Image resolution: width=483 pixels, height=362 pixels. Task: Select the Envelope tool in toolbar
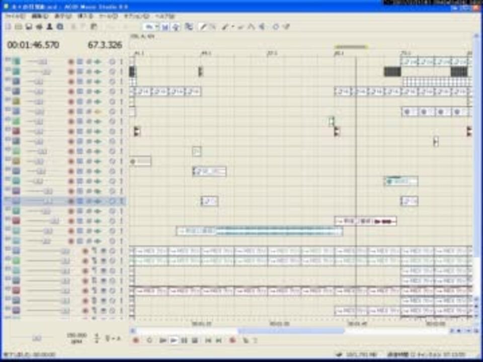[x=251, y=27]
